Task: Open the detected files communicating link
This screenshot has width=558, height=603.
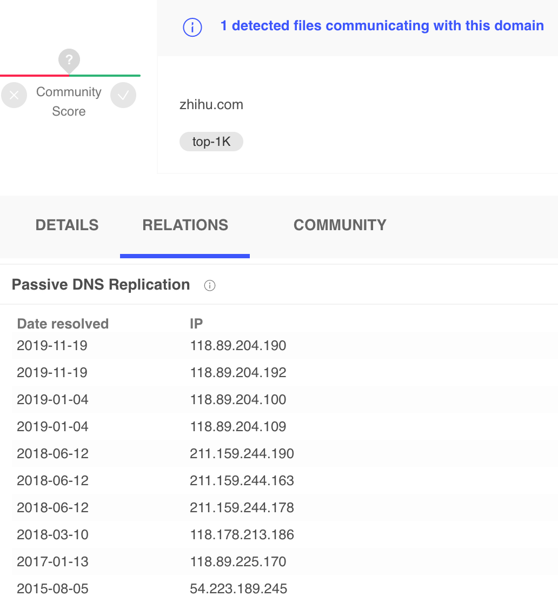Action: [x=382, y=26]
